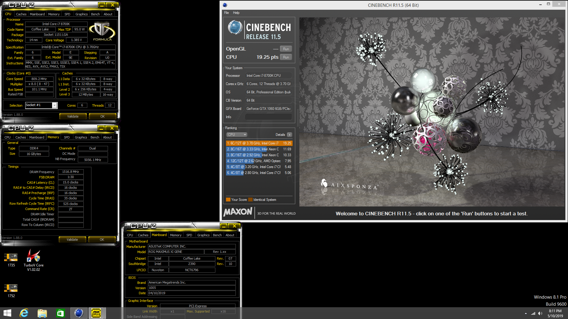568x319 pixels.
Task: Select ranking row 2 scoring 11.69
Action: [x=259, y=149]
